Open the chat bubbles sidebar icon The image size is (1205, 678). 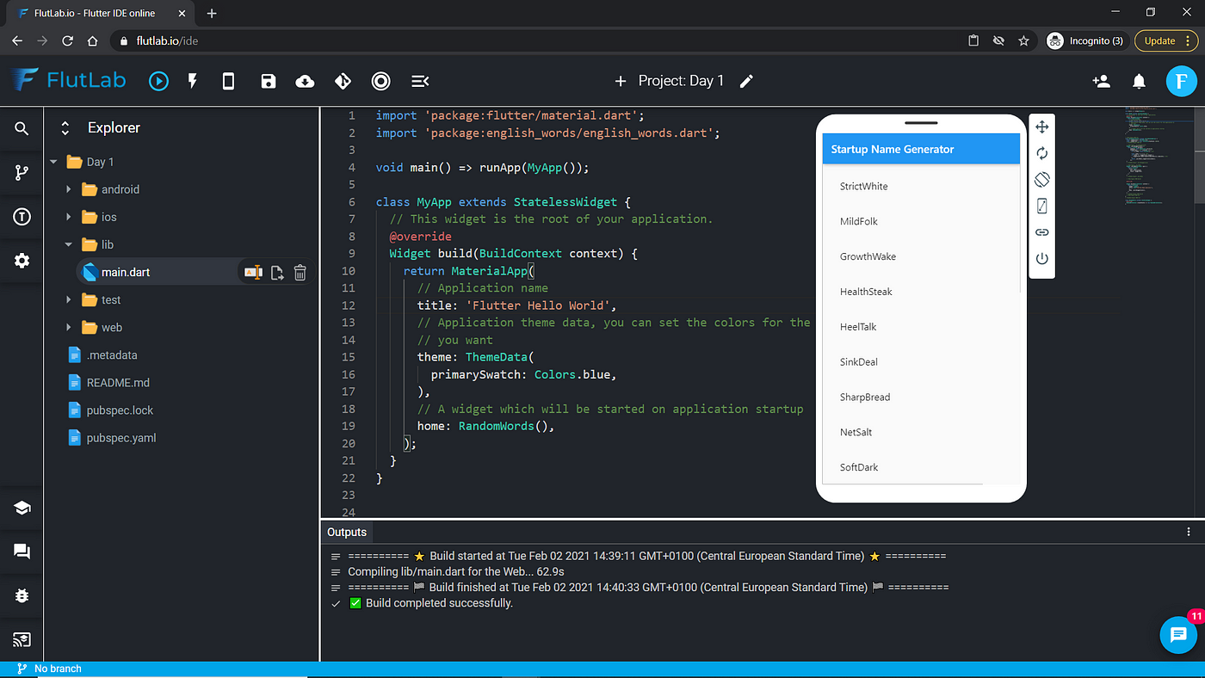(x=22, y=552)
